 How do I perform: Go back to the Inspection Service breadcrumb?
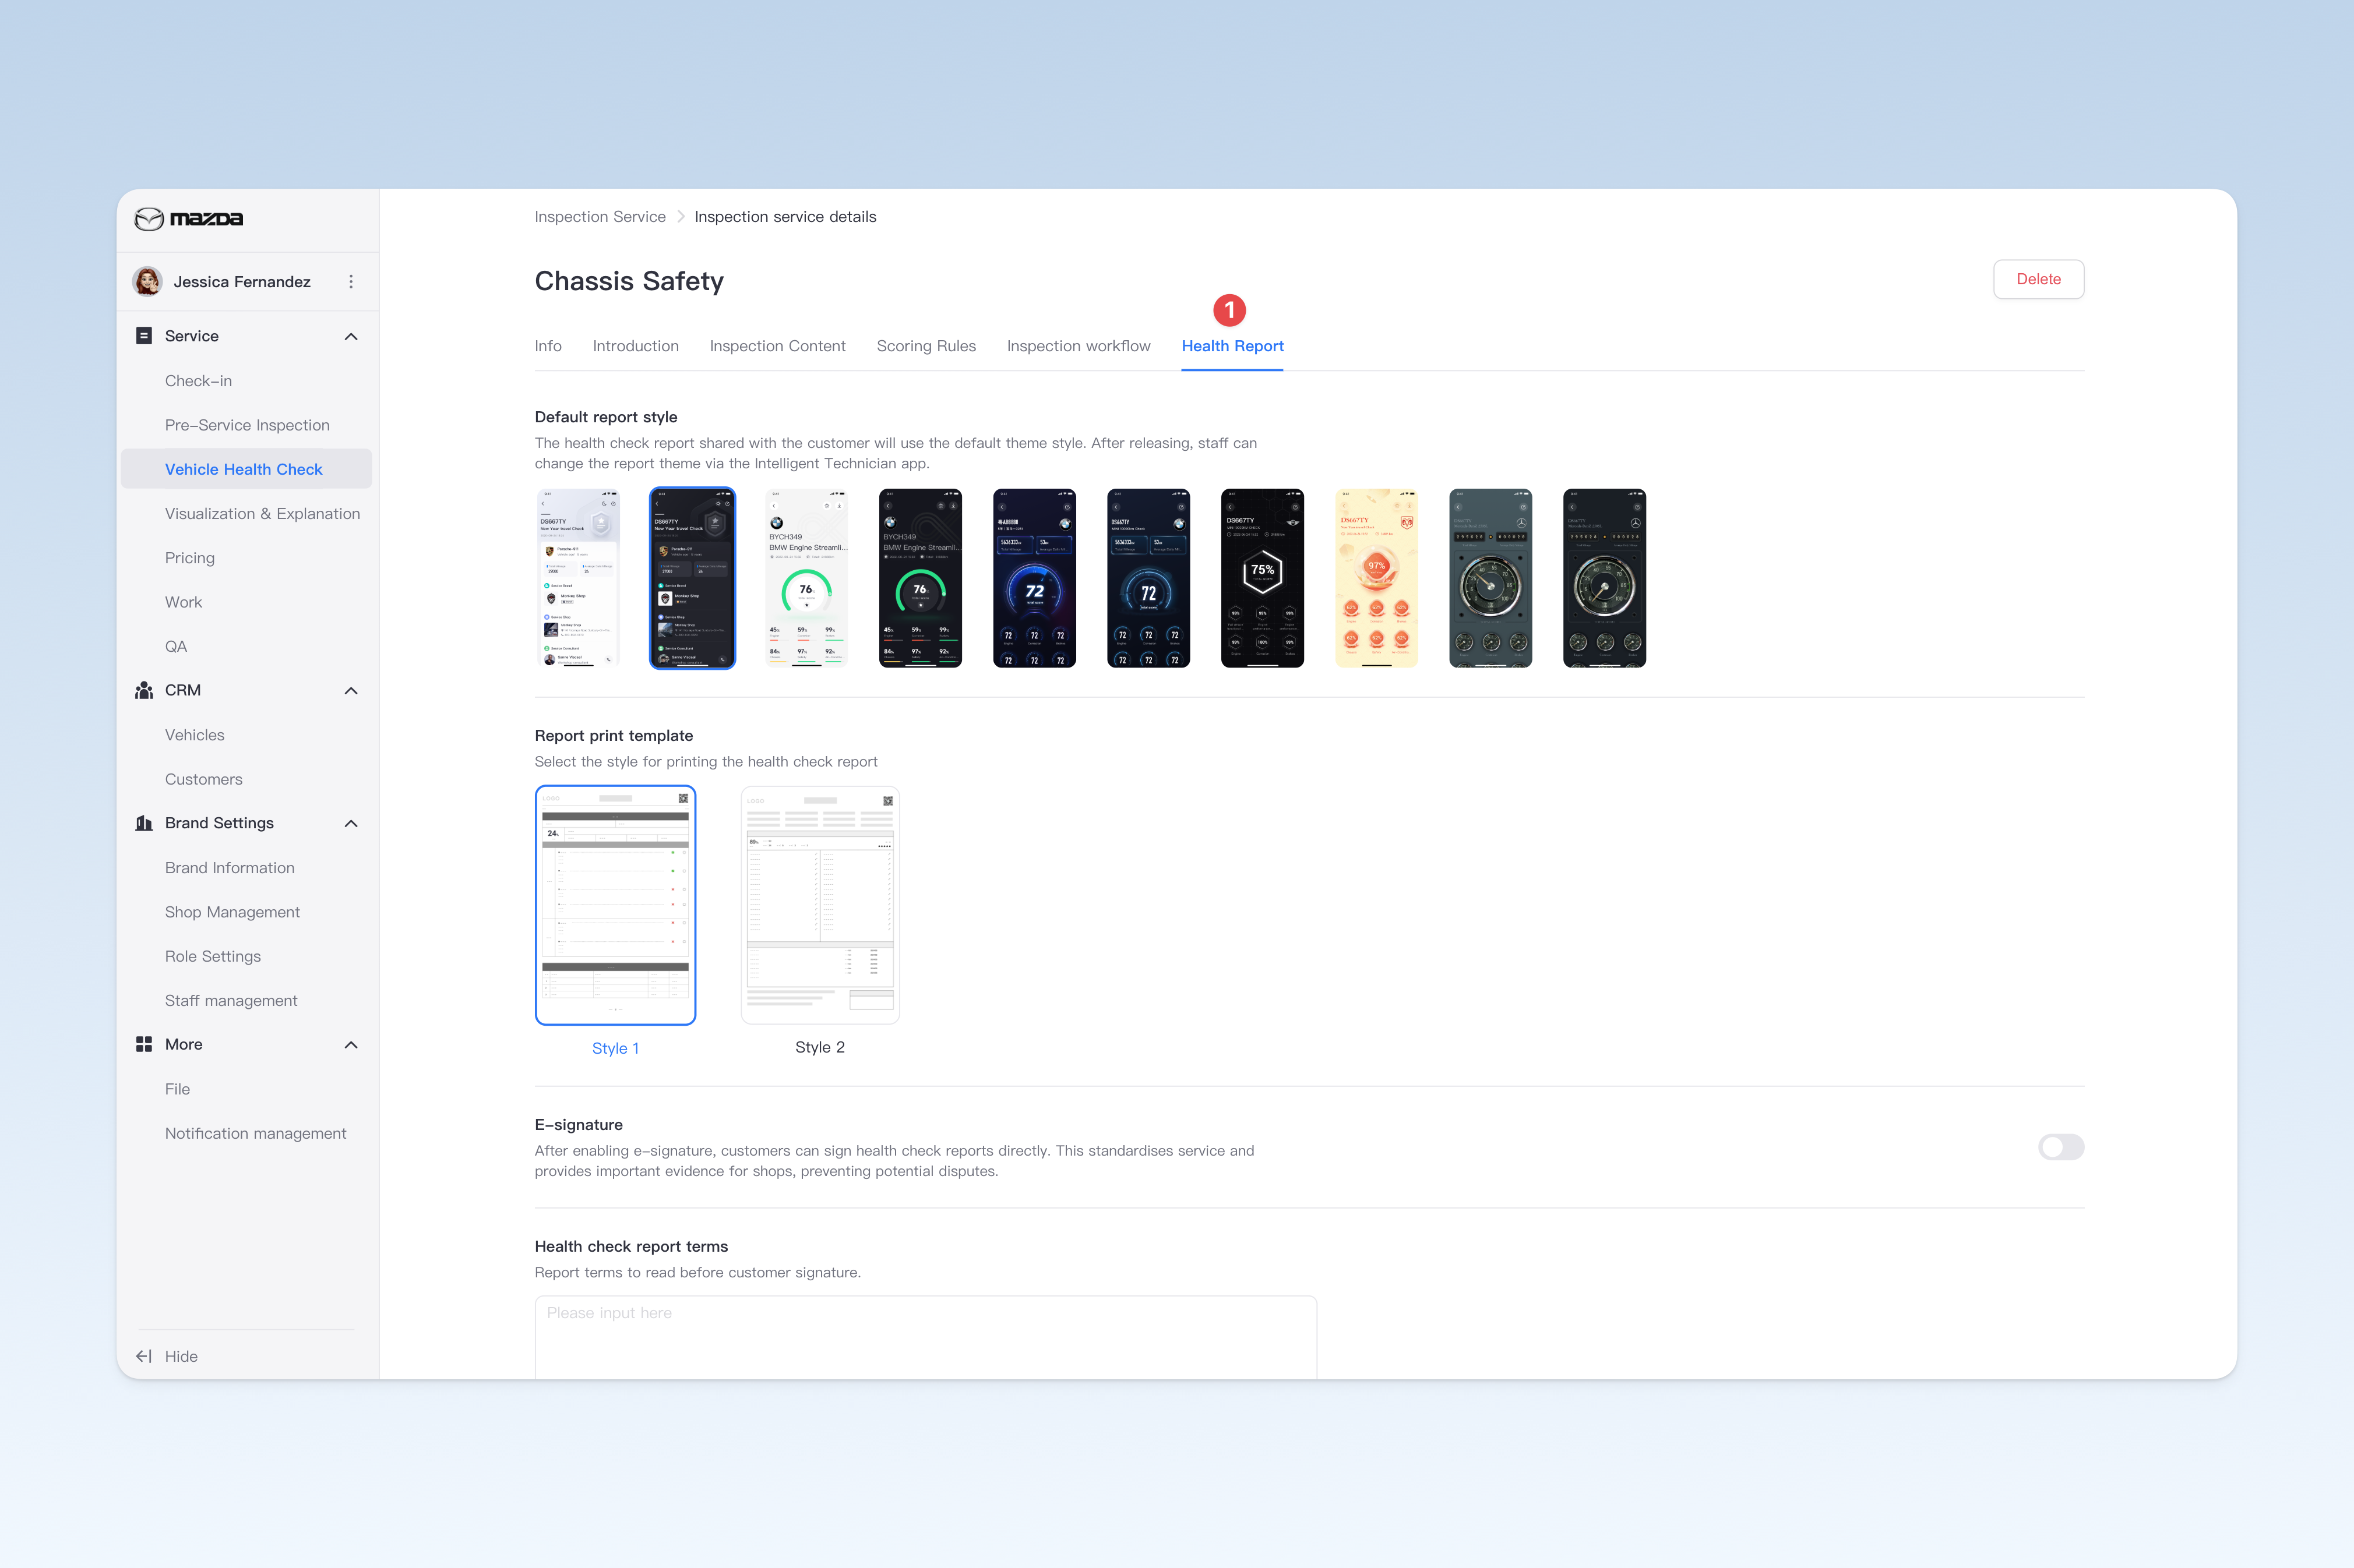(x=600, y=217)
